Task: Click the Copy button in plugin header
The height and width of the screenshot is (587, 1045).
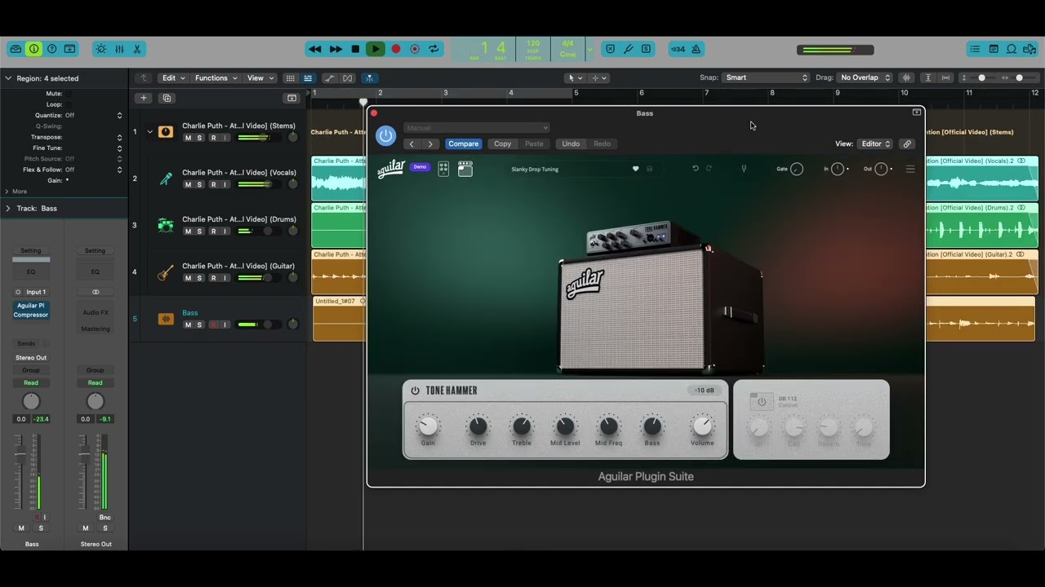Action: tap(502, 144)
